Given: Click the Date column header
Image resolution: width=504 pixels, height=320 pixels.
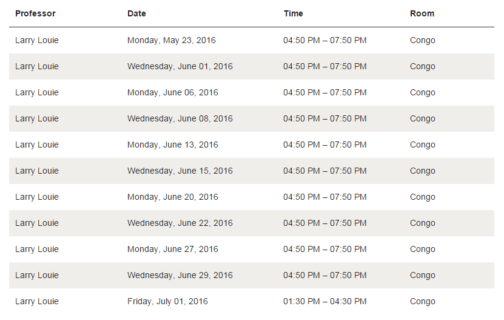Looking at the screenshot, I should 136,13.
